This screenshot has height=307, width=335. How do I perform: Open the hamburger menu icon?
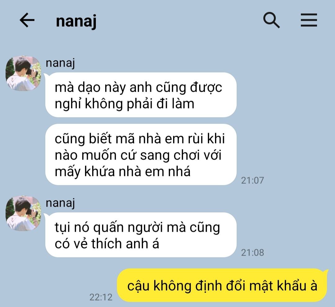pos(309,20)
